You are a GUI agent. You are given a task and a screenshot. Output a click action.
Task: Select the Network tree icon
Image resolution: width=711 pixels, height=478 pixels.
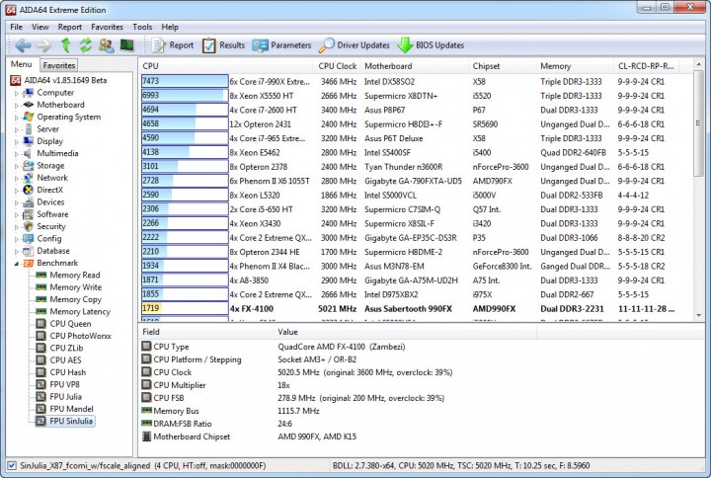29,178
